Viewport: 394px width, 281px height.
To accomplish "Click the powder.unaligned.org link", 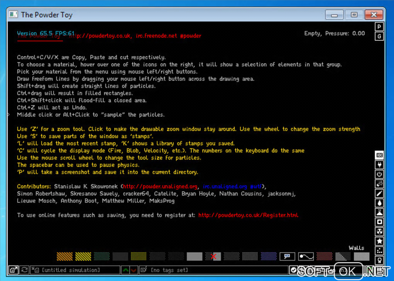I will (160, 187).
